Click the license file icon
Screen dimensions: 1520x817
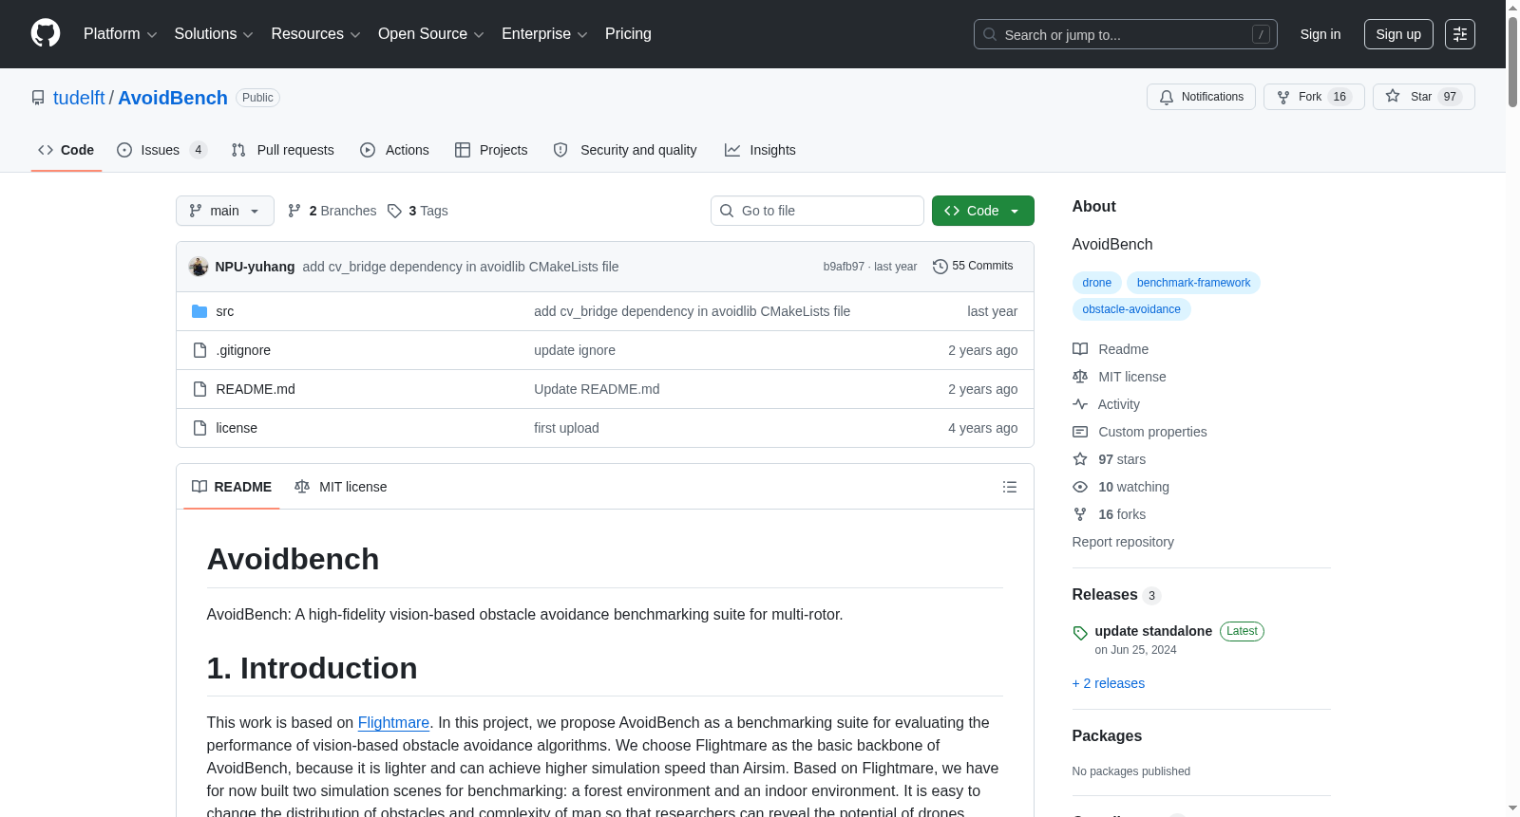[x=199, y=428]
